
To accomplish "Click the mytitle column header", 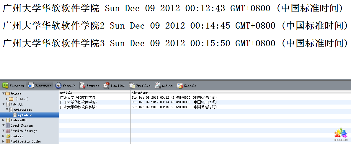I will pyautogui.click(x=66, y=93).
